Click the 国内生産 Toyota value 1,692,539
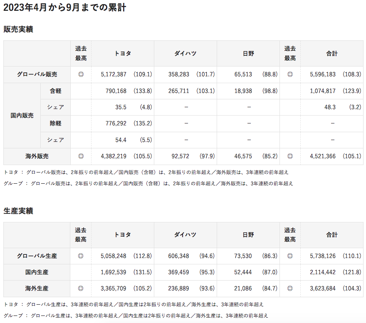 coord(114,272)
